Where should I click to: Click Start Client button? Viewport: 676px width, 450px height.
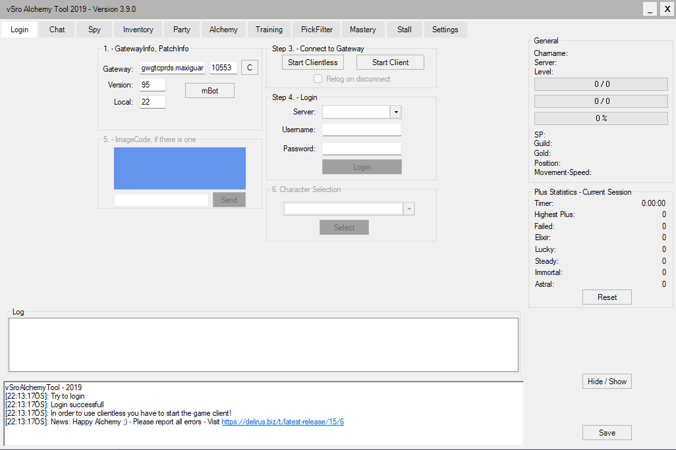(x=390, y=63)
